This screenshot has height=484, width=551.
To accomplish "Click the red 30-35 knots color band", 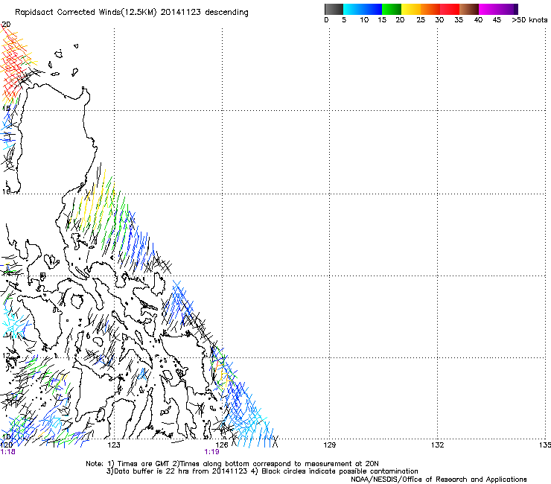I will point(450,9).
